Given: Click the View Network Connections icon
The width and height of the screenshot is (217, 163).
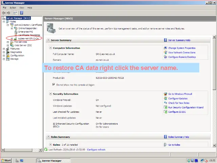Looking at the screenshot, I should click(165, 52).
